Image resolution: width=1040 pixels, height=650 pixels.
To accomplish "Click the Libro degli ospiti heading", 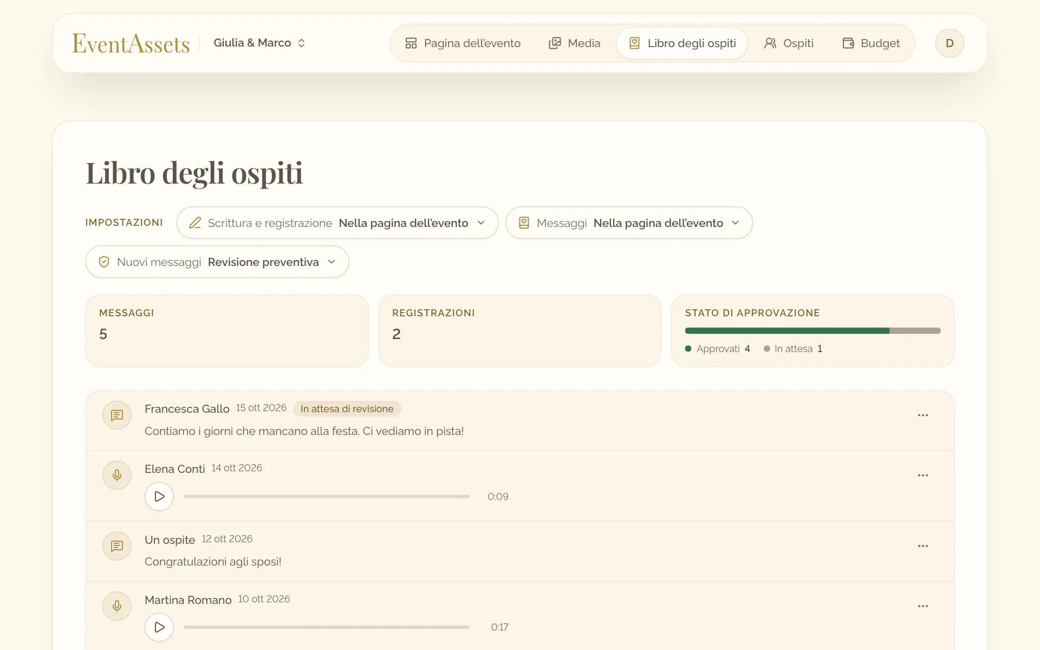I will pos(194,173).
